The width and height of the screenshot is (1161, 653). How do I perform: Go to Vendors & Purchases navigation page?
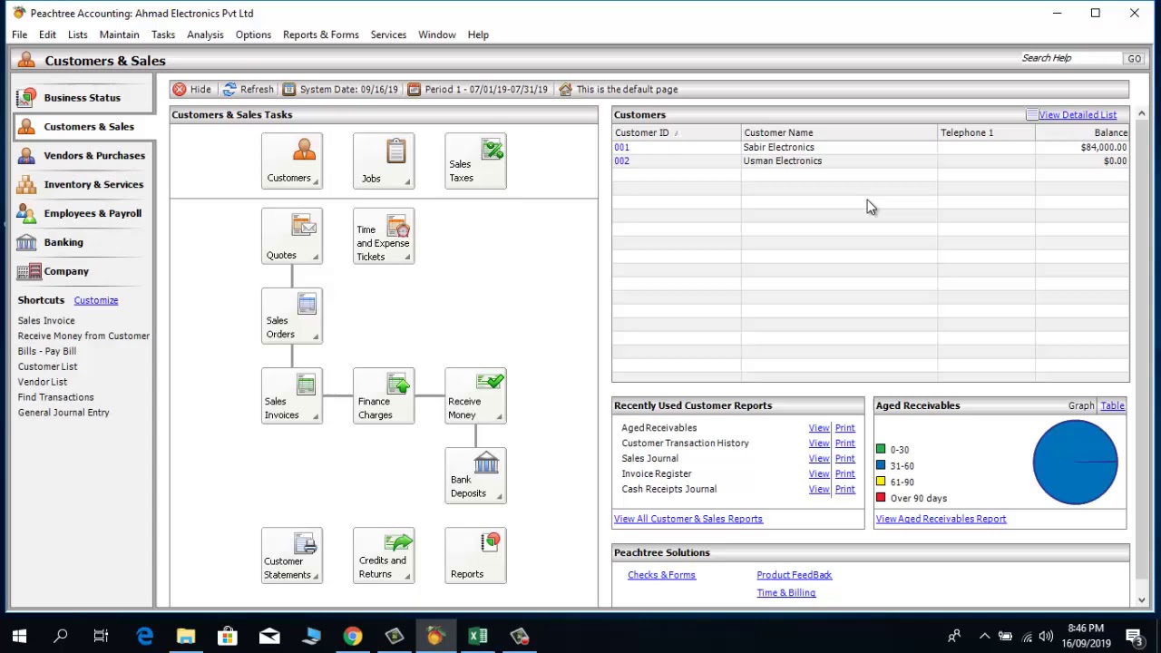pos(82,155)
